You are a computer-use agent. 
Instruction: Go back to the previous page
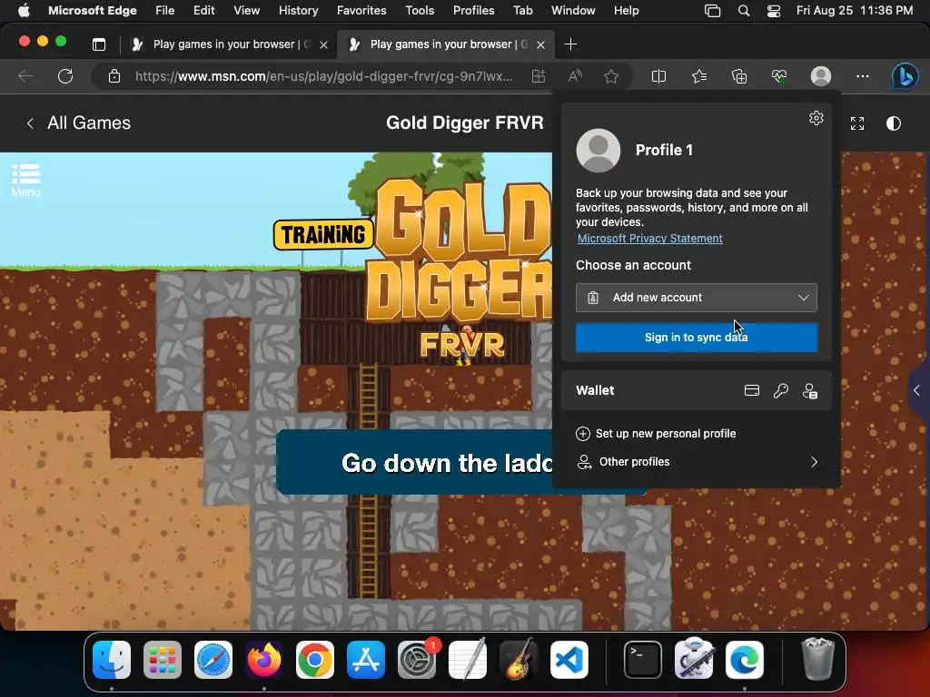pyautogui.click(x=25, y=76)
